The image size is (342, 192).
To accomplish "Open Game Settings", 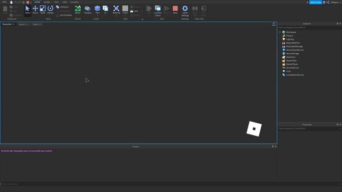I will pyautogui.click(x=185, y=11).
